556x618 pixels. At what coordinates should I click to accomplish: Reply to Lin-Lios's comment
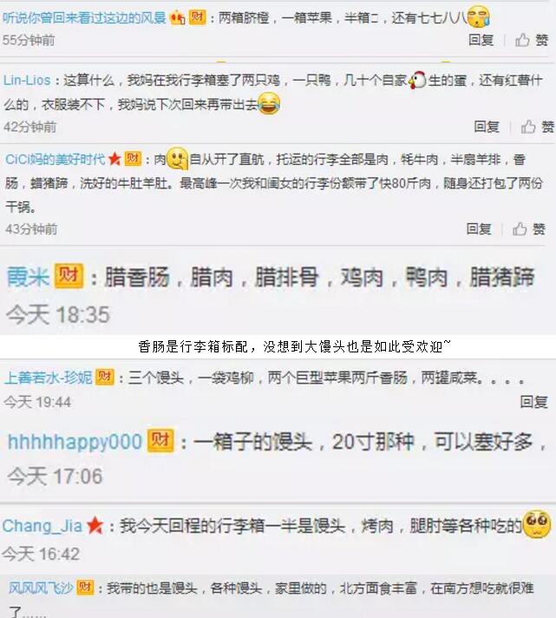tap(487, 127)
